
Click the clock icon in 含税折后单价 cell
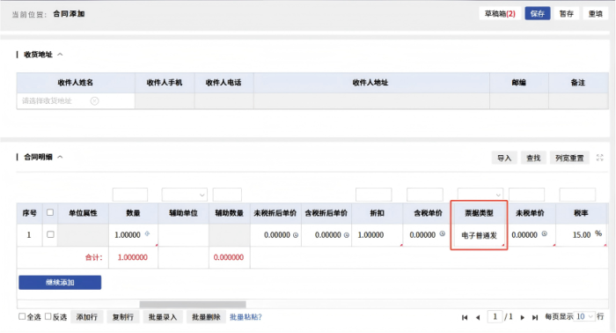pyautogui.click(x=347, y=235)
